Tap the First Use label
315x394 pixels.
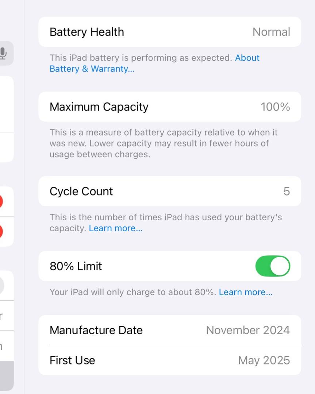click(x=72, y=360)
